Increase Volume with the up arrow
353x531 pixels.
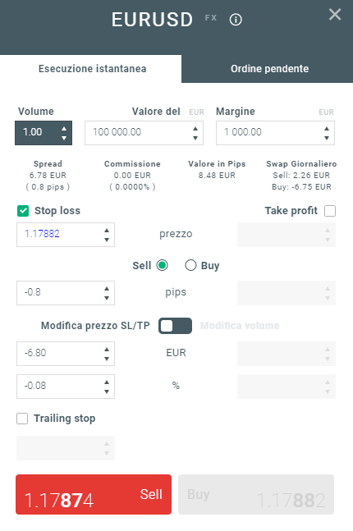[64, 128]
